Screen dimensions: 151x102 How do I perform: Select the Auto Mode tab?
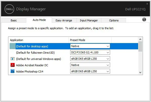click(39, 20)
